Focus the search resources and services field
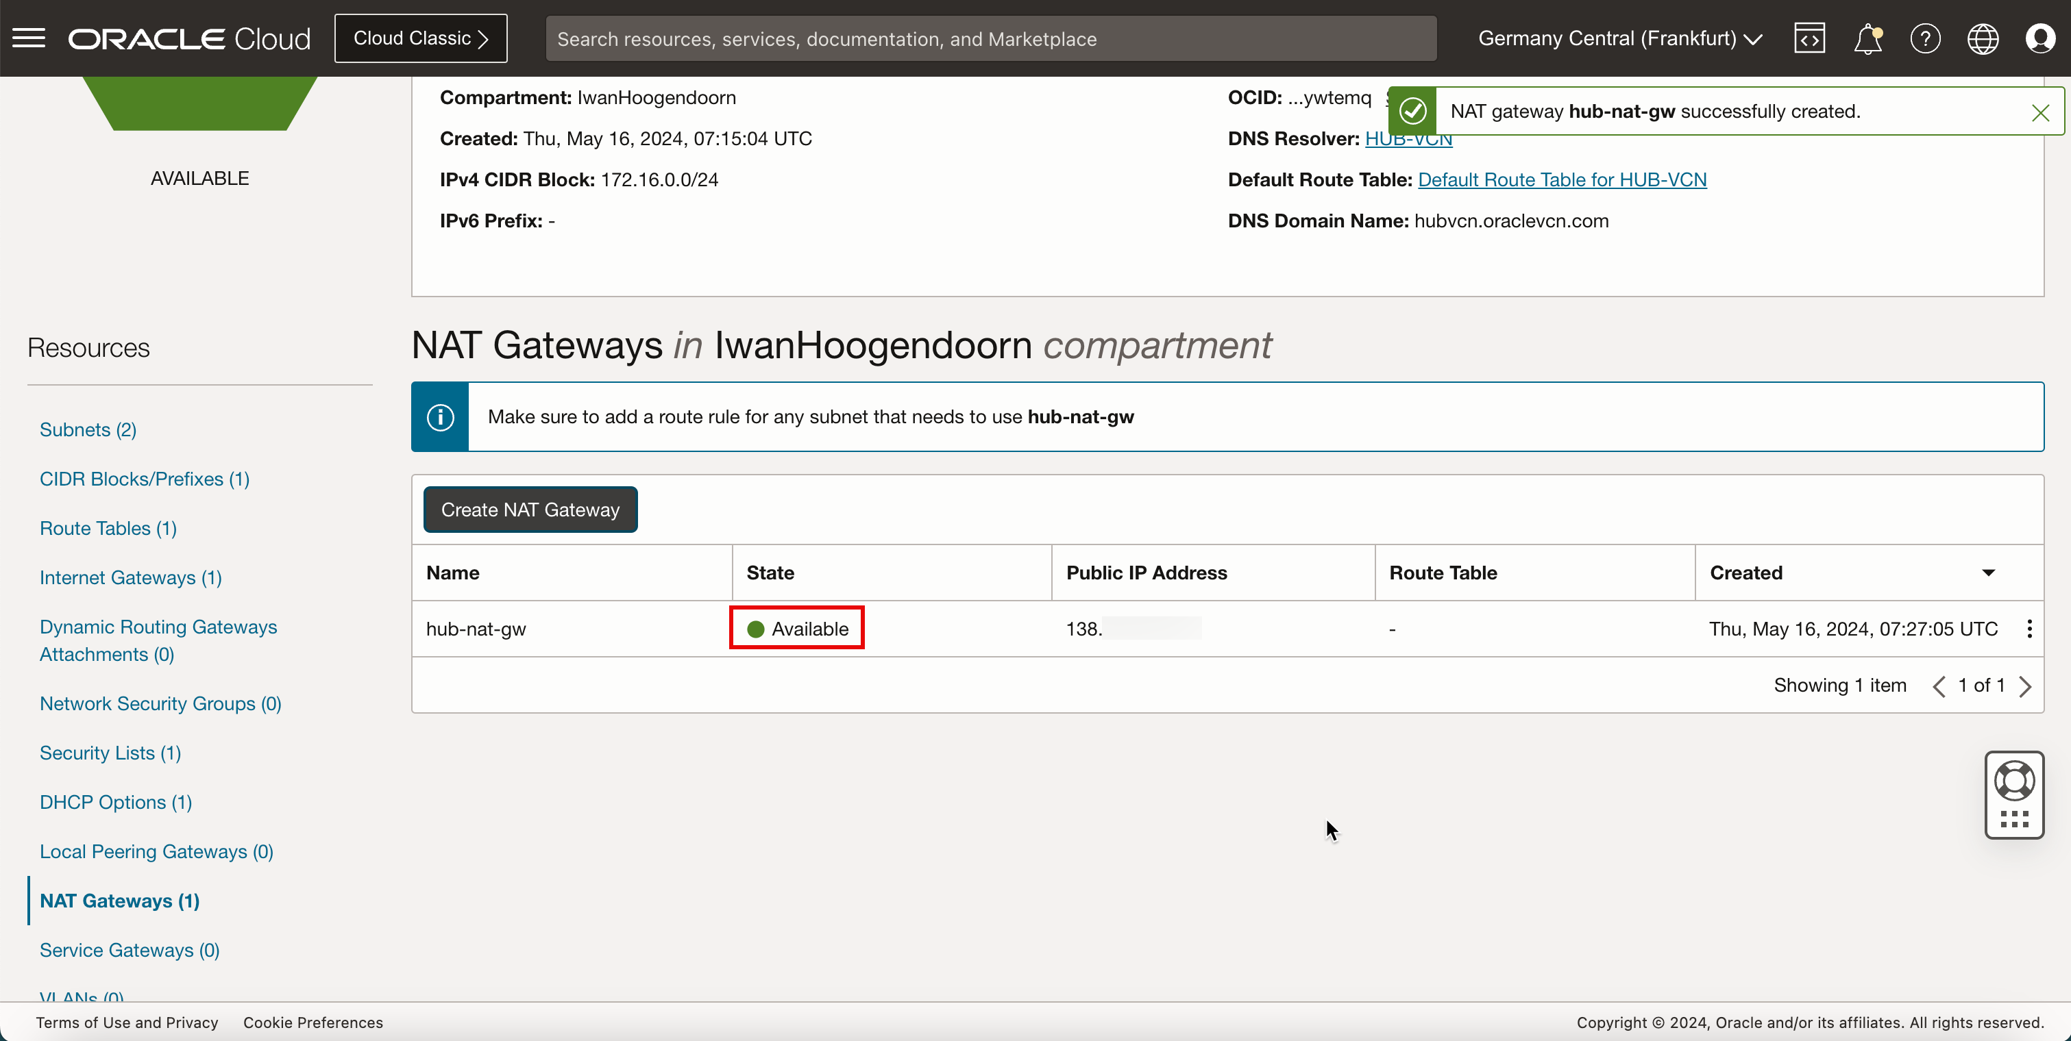The width and height of the screenshot is (2071, 1041). [x=990, y=38]
